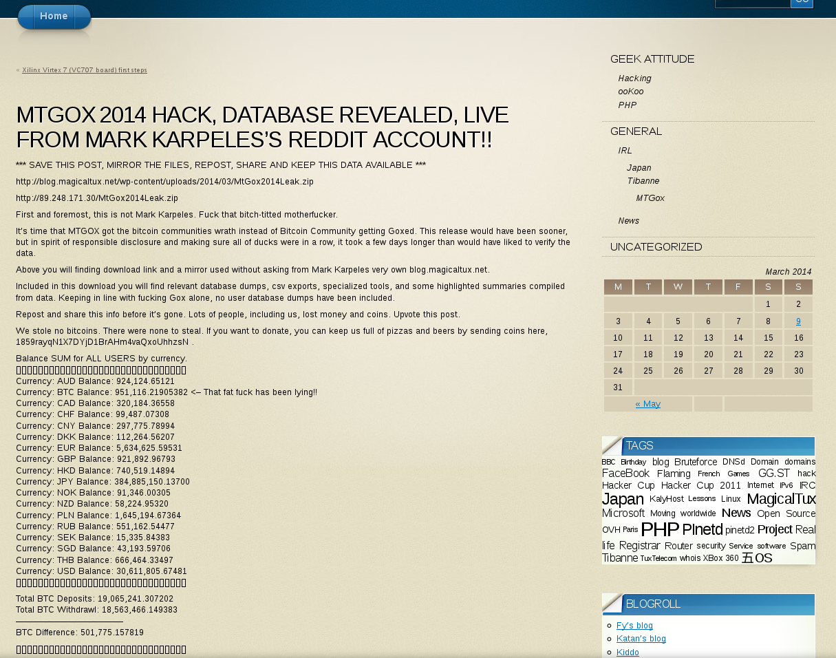Image resolution: width=836 pixels, height=658 pixels.
Task: Select the magicaltux.net zip URL text
Action: [x=164, y=182]
